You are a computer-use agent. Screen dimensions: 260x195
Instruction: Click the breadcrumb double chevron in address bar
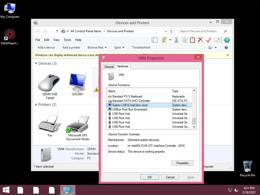[x=68, y=31]
